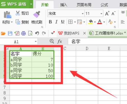This screenshot has height=104, width=127.
Task: Select the 工作簿排序1.xlsx document tab
Action: pyautogui.click(x=107, y=33)
